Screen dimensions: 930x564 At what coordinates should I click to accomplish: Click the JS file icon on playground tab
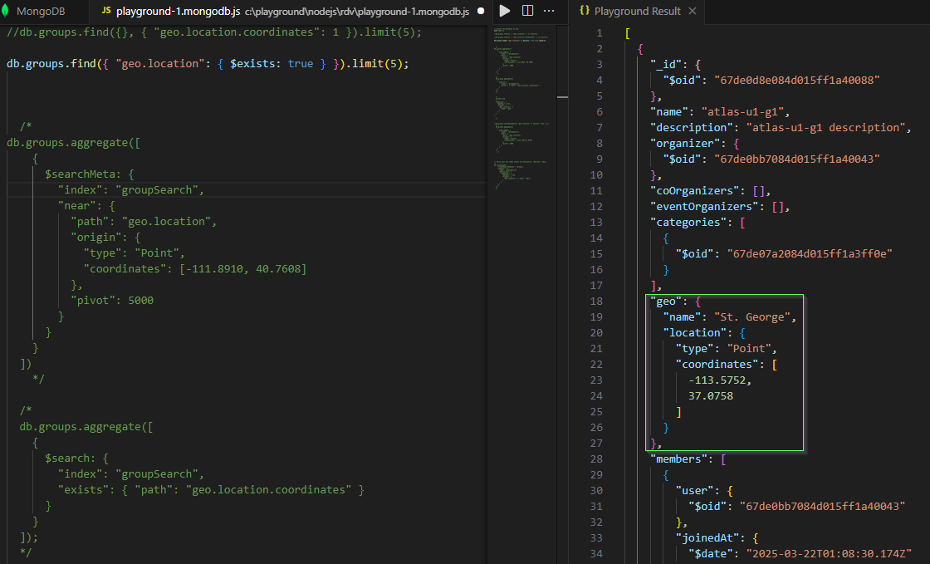click(106, 12)
